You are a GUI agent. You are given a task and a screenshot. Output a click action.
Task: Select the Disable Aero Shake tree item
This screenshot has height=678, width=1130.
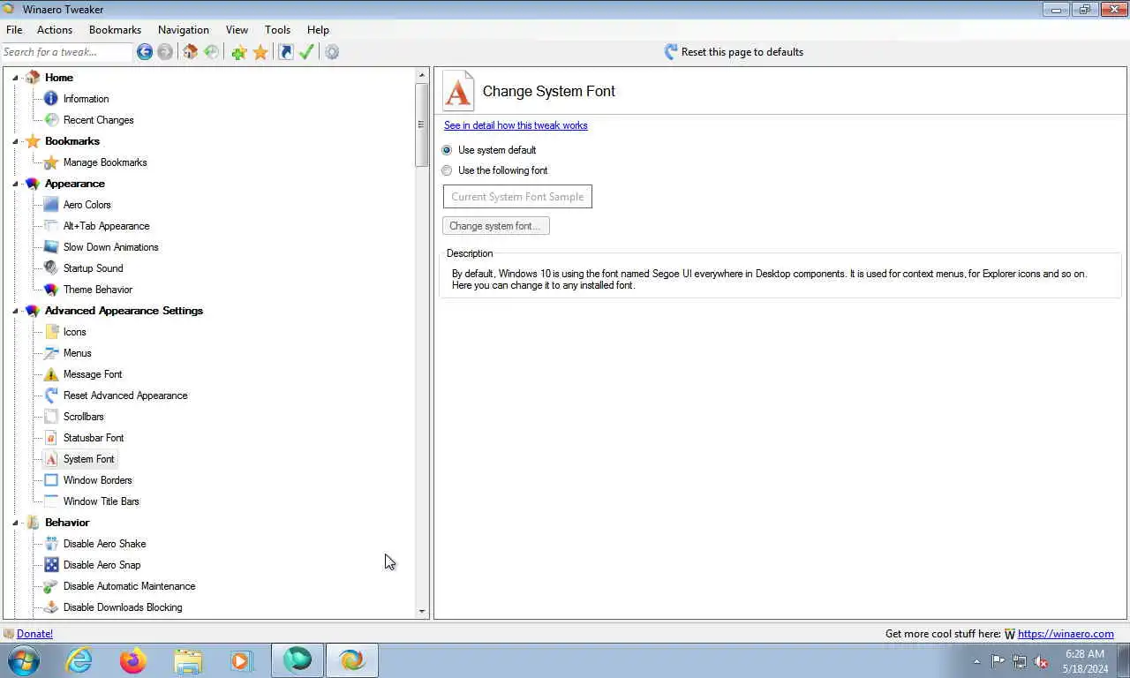[105, 544]
